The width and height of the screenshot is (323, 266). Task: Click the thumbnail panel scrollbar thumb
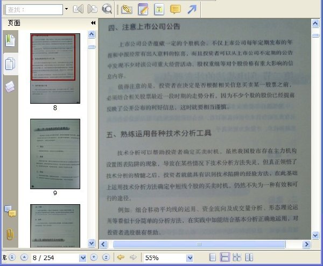[x=92, y=47]
